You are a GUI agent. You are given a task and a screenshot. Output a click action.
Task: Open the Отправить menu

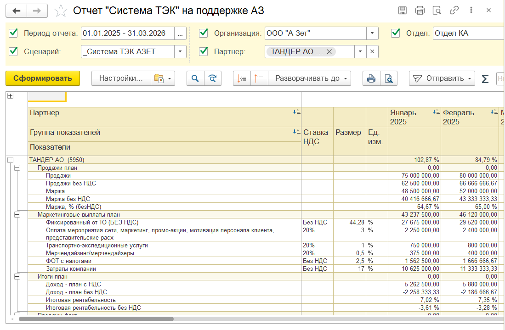442,78
